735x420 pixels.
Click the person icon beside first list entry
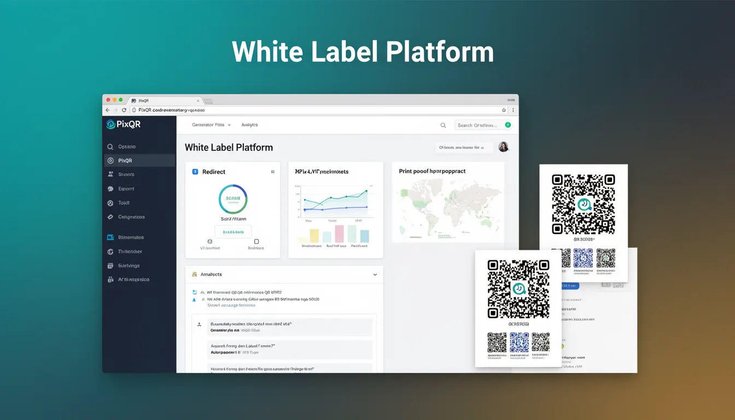click(x=199, y=324)
